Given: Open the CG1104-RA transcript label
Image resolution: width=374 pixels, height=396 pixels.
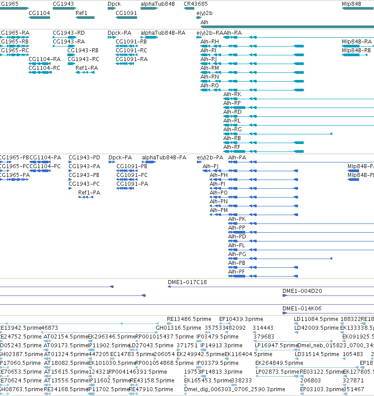Looking at the screenshot, I should pos(44,59).
